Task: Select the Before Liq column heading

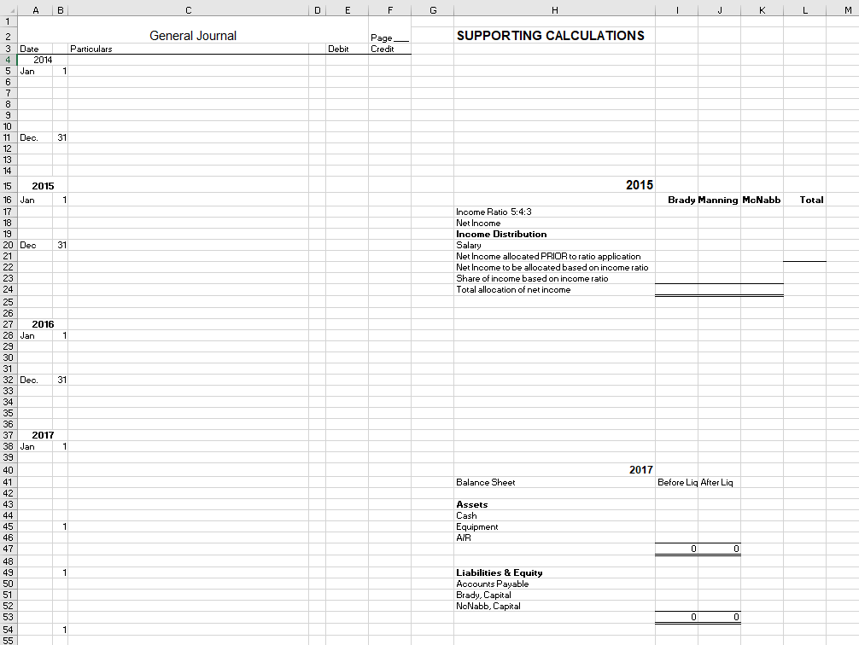Action: [x=676, y=482]
